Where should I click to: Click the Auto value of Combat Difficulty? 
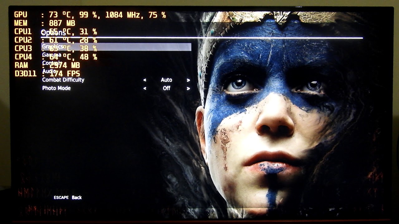pyautogui.click(x=166, y=80)
